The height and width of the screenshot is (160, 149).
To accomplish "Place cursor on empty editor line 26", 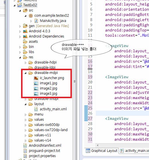I will [x=122, y=113].
